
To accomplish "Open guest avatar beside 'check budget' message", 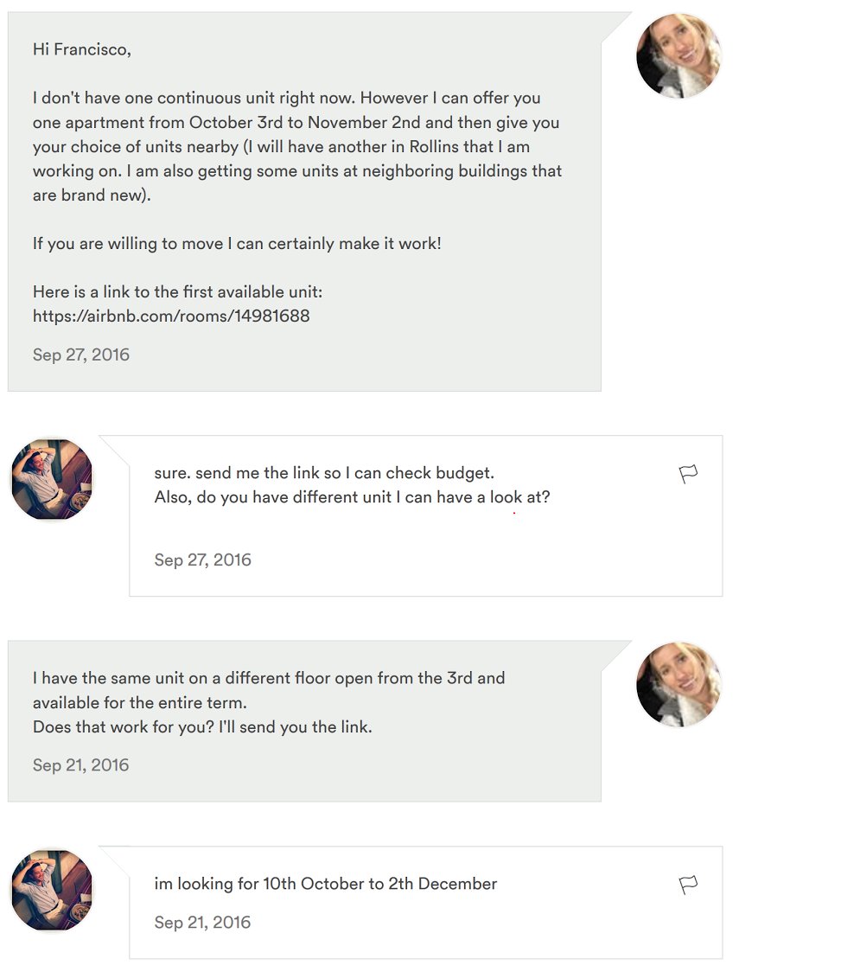I will [x=52, y=479].
